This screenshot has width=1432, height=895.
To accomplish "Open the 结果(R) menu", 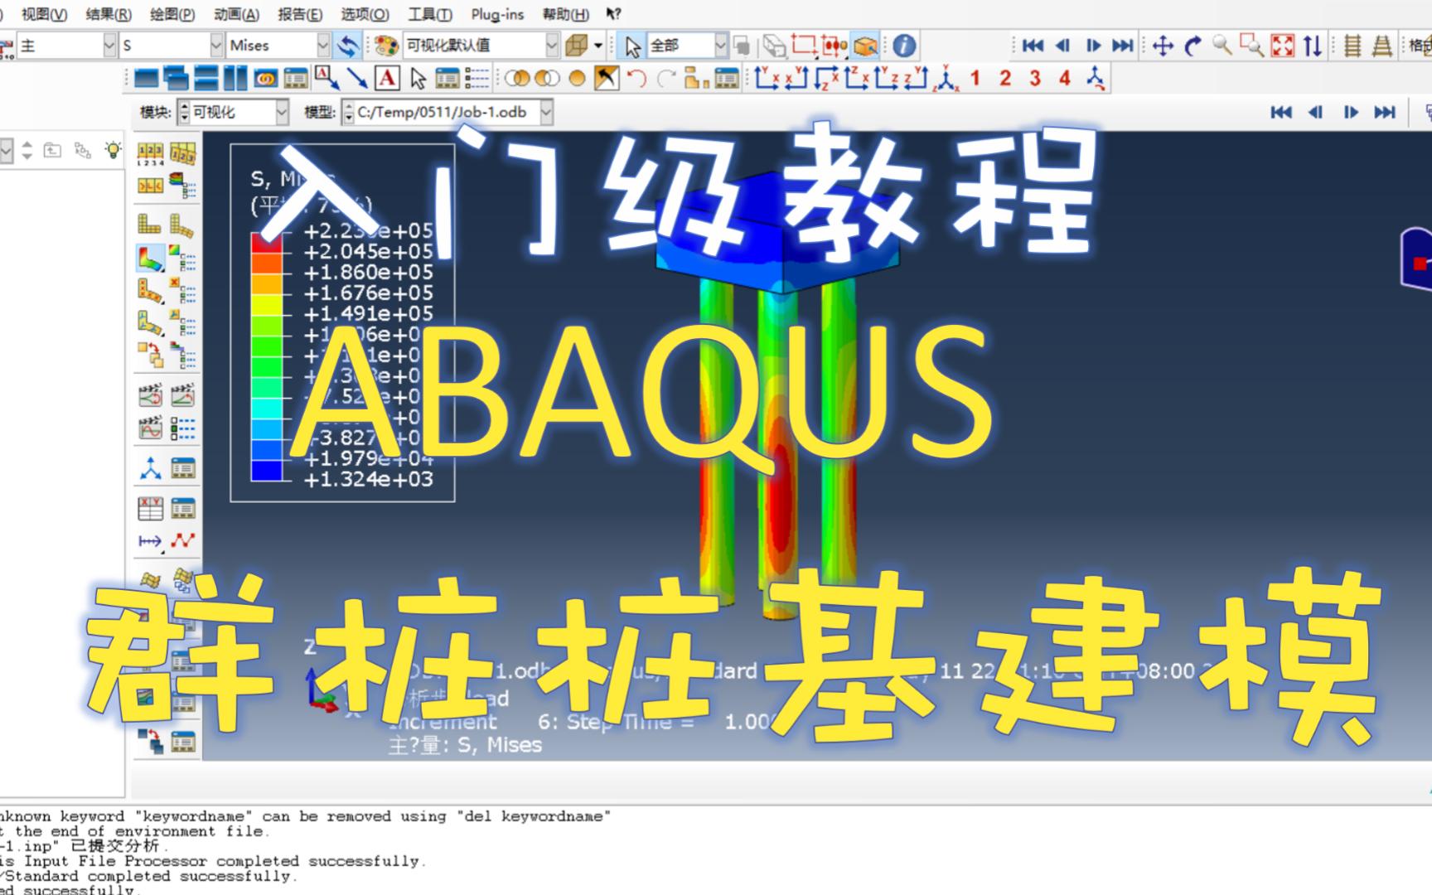I will tap(109, 14).
